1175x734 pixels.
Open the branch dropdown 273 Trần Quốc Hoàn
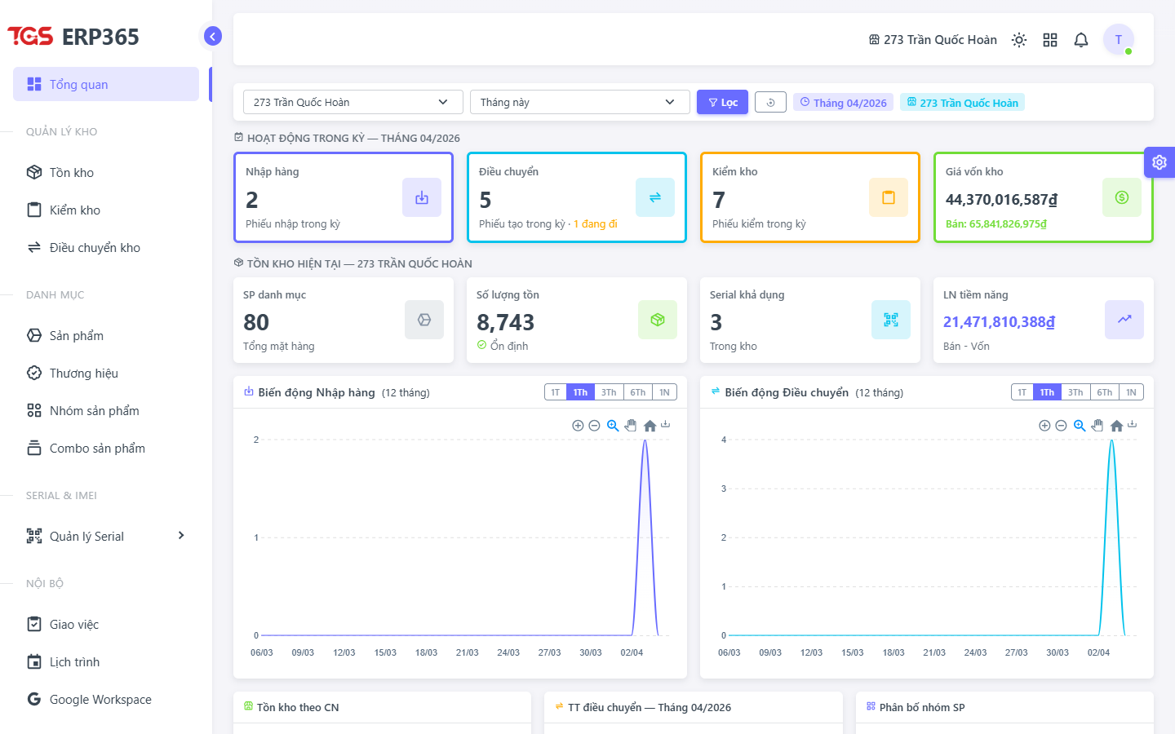click(x=353, y=102)
